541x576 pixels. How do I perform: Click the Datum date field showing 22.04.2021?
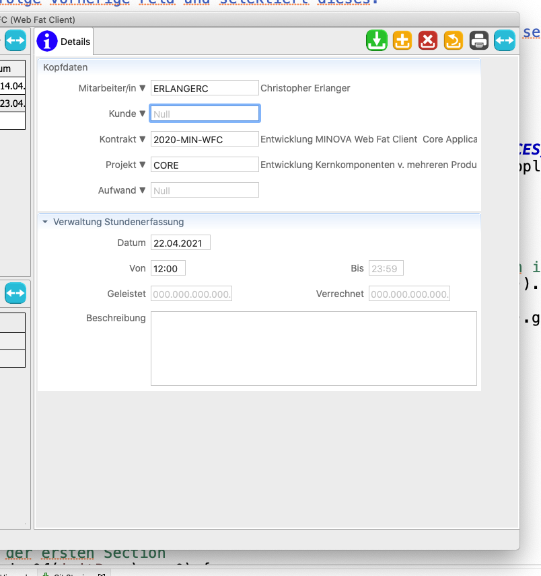pyautogui.click(x=180, y=243)
